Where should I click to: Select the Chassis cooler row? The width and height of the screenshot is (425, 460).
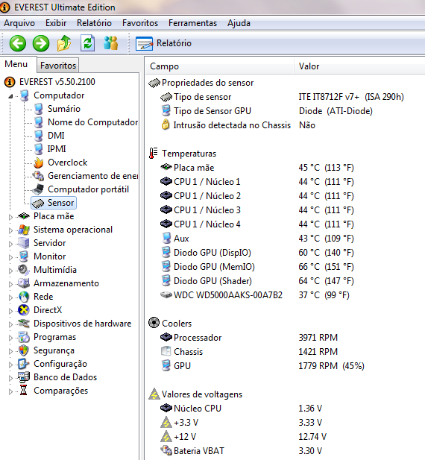(249, 352)
